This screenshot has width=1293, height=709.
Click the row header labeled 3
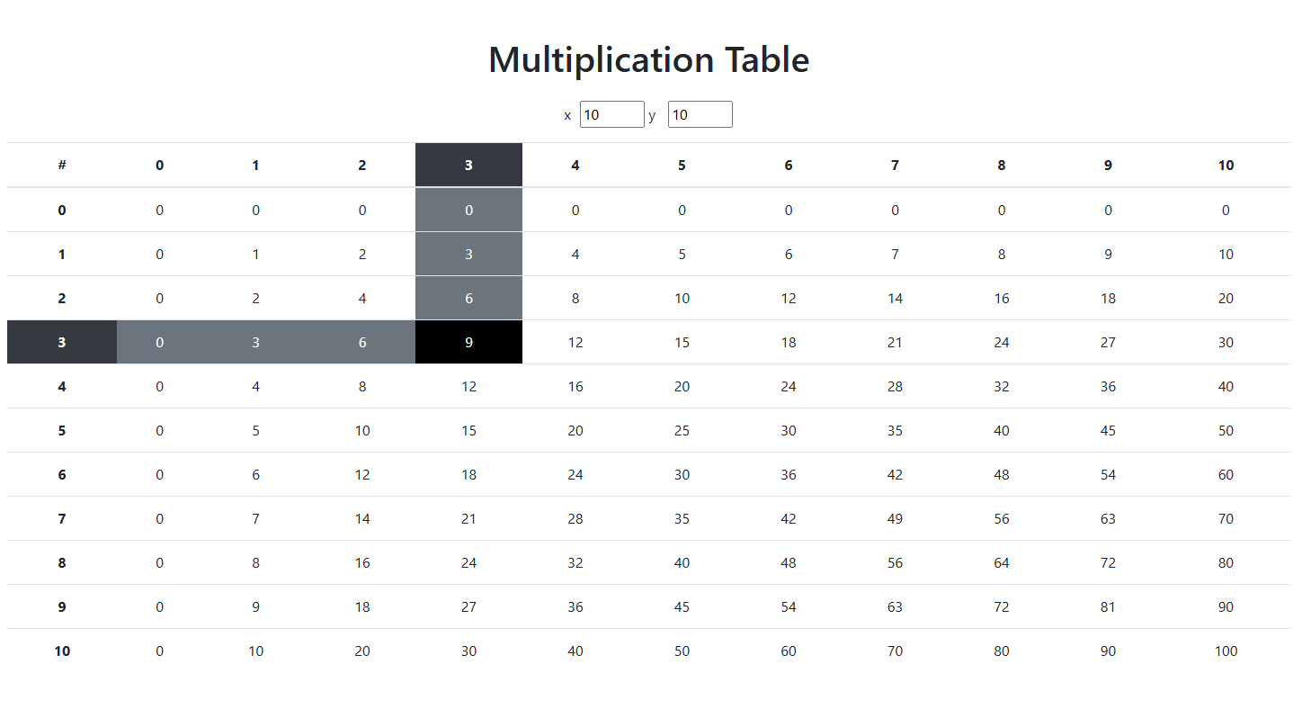(x=61, y=342)
